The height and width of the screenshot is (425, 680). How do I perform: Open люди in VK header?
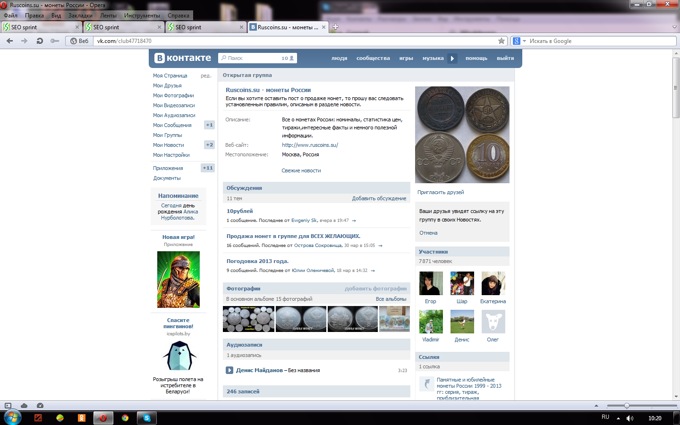[x=339, y=59]
